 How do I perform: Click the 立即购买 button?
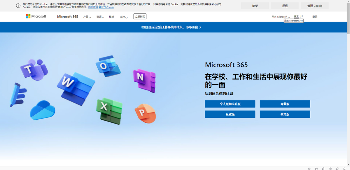pos(140,17)
